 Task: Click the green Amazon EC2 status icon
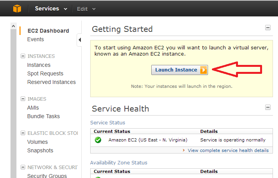coord(98,140)
